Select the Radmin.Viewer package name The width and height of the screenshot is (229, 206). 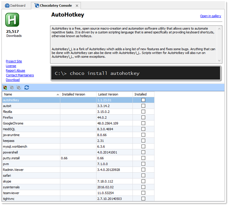pyautogui.click(x=13, y=170)
